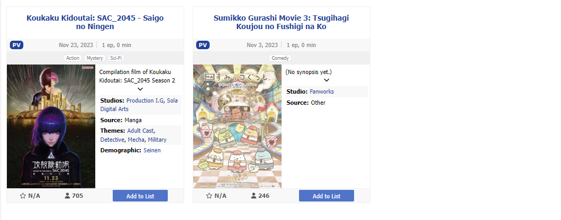Add Koukaku Kidoutai SAC_2045 to list
Image resolution: width=561 pixels, height=220 pixels.
pyautogui.click(x=140, y=196)
